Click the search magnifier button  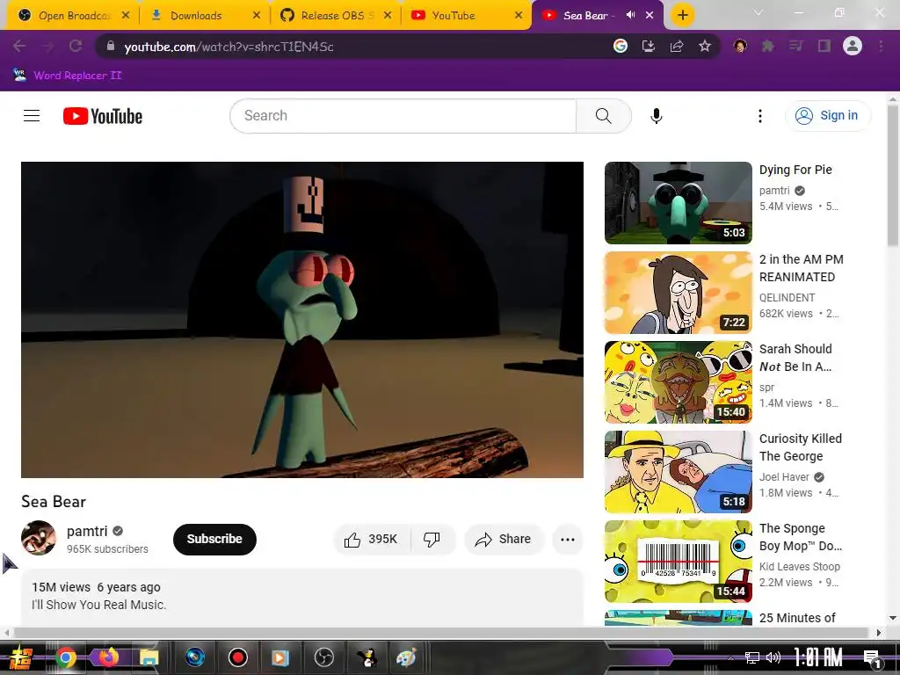[603, 116]
